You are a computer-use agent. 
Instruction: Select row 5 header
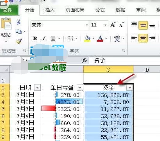click(x=5, y=109)
